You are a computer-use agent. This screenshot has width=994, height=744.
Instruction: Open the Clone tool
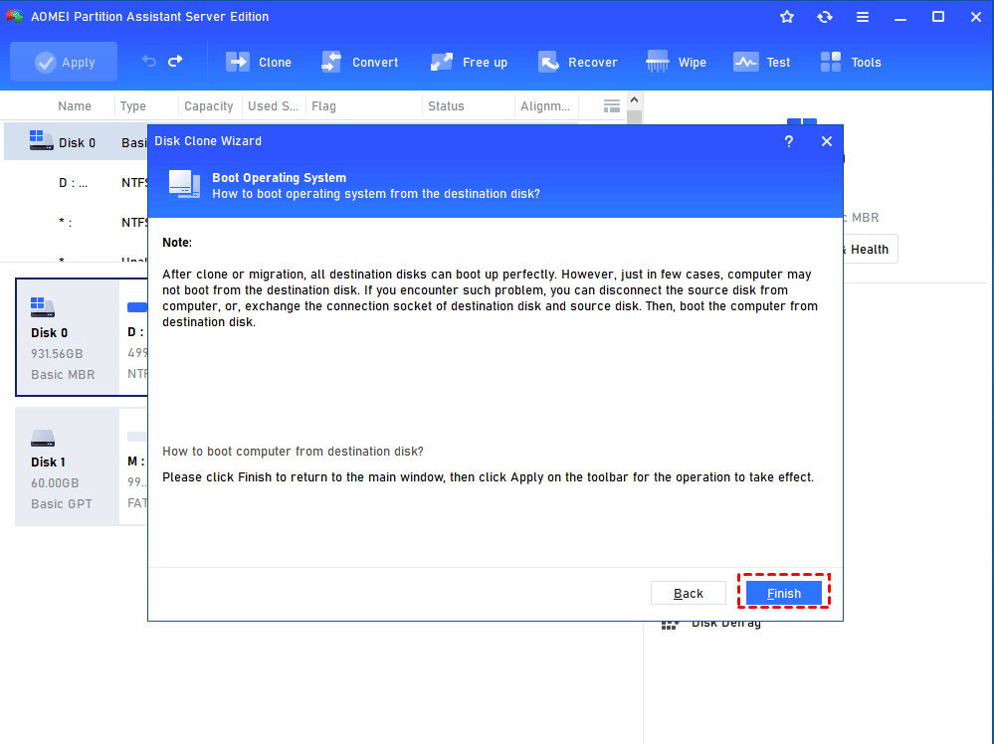point(259,62)
